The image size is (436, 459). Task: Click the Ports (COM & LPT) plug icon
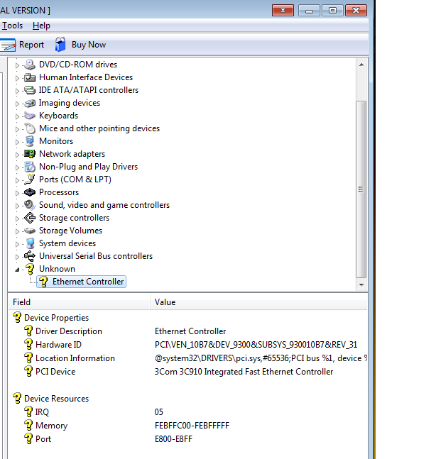coord(30,179)
